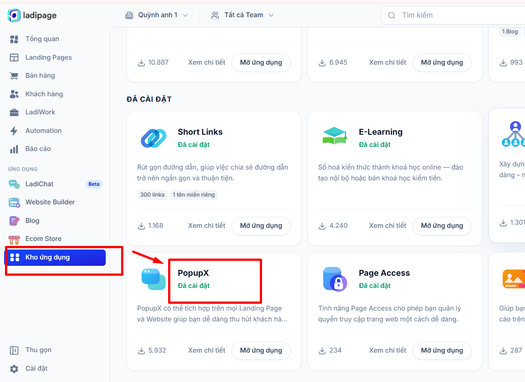Open Kho ứng dụng menu item
This screenshot has height=382, width=525.
tap(55, 257)
